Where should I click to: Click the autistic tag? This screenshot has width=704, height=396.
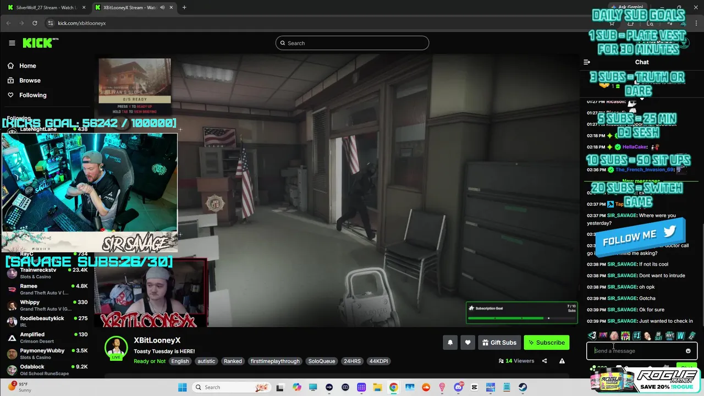(206, 361)
